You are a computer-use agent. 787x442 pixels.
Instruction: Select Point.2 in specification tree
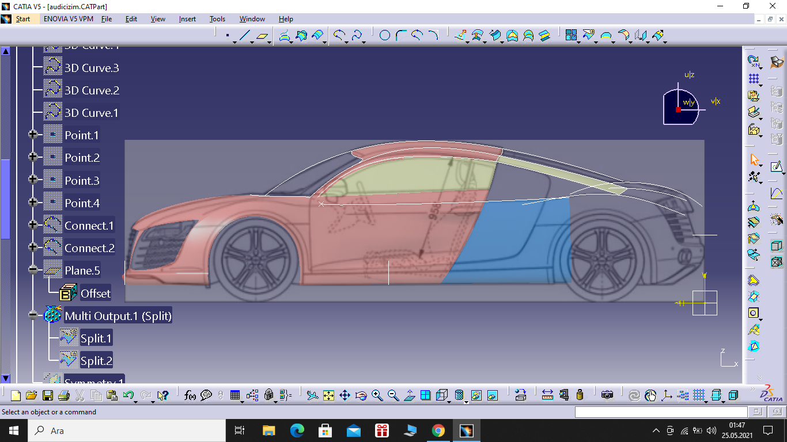(x=82, y=158)
